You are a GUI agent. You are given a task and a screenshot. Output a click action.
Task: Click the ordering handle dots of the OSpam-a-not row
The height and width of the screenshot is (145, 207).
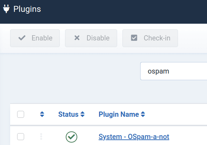click(41, 136)
